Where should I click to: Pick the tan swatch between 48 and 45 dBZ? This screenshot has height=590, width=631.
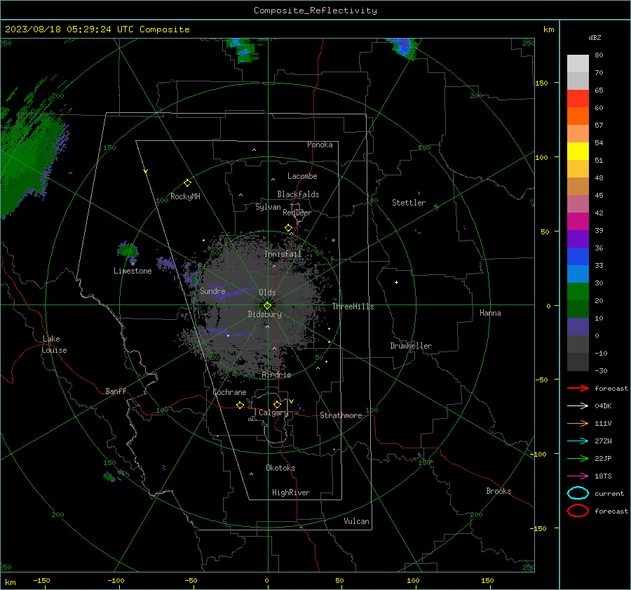coord(578,187)
